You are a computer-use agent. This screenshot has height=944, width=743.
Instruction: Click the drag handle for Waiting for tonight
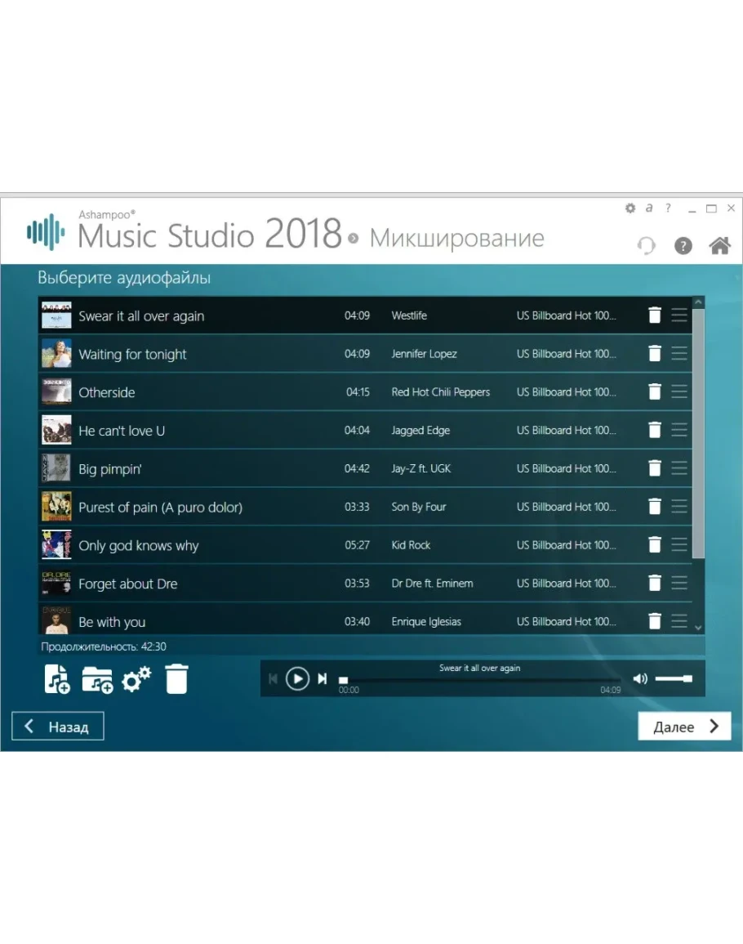pyautogui.click(x=679, y=354)
